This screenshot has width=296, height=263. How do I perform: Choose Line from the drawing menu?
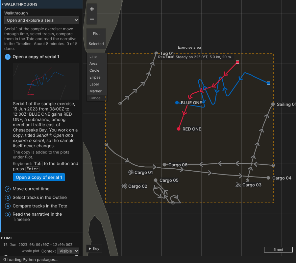point(93,57)
